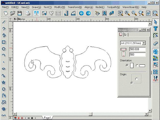Go back with the left blue arrow
The image size is (160, 120).
81,13
